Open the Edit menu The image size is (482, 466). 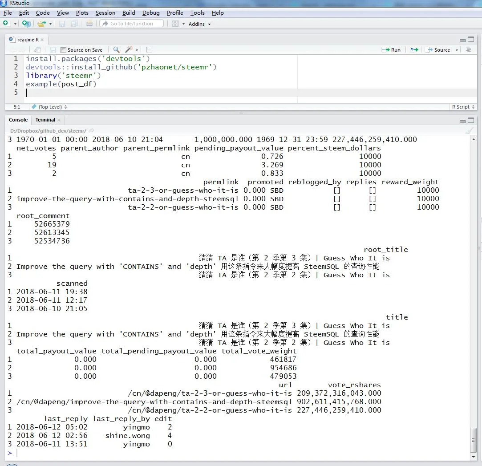pyautogui.click(x=24, y=13)
